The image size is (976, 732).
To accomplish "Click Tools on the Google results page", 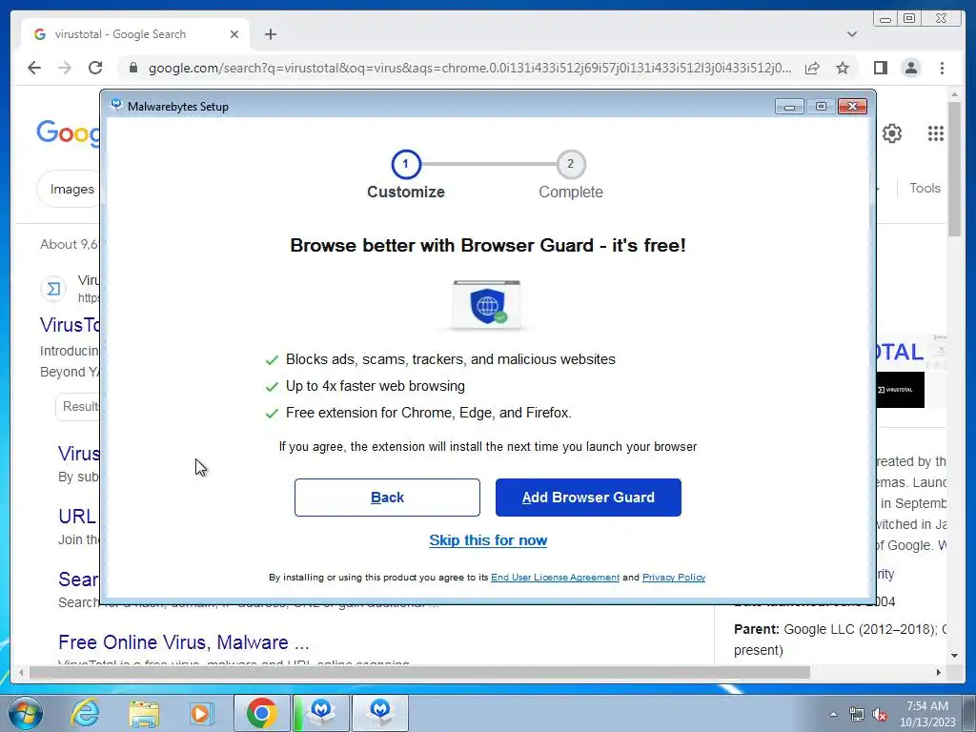I will click(925, 188).
